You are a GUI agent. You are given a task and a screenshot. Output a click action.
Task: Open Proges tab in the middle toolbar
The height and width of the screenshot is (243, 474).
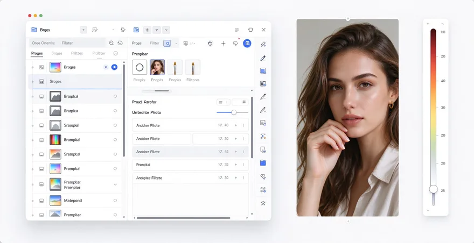click(x=137, y=44)
